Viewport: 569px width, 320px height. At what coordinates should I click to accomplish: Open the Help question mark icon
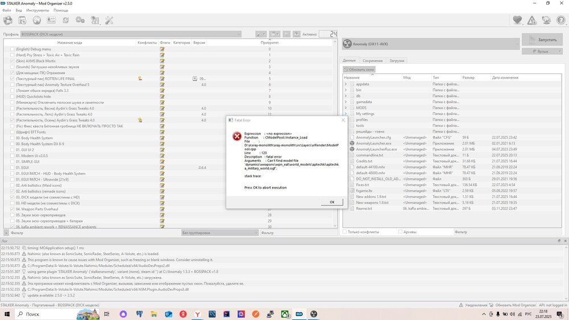click(560, 20)
